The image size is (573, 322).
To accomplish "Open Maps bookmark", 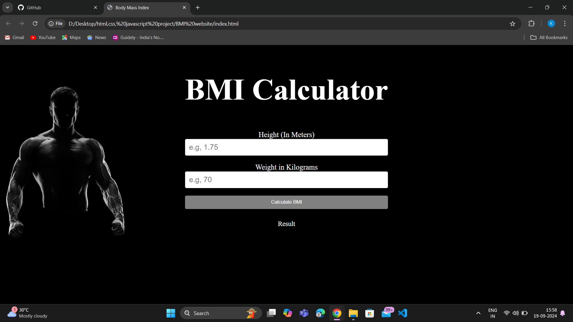I will tap(71, 37).
